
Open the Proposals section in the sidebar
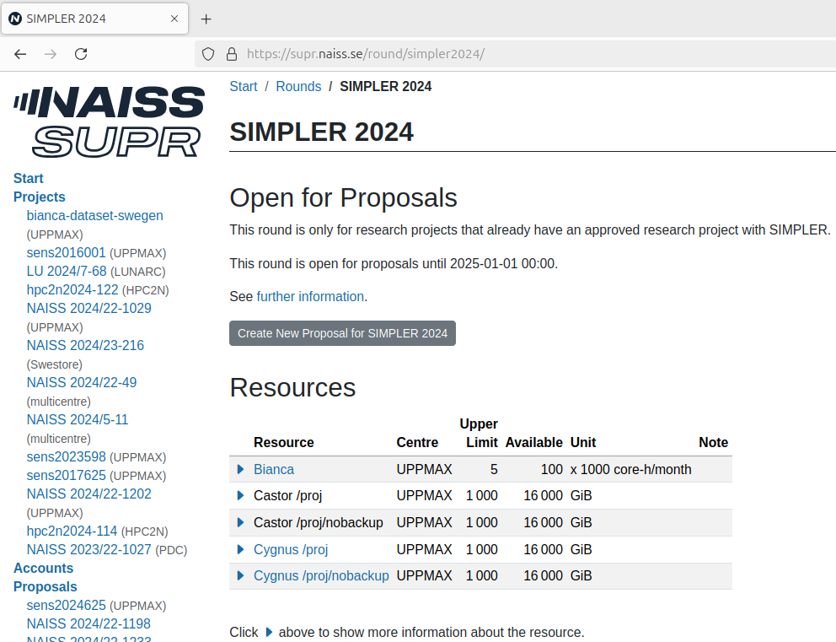click(x=45, y=586)
